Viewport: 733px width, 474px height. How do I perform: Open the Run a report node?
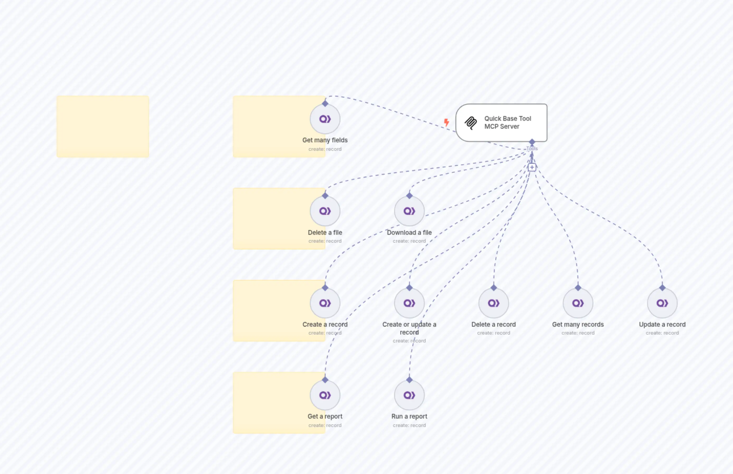[x=409, y=395]
